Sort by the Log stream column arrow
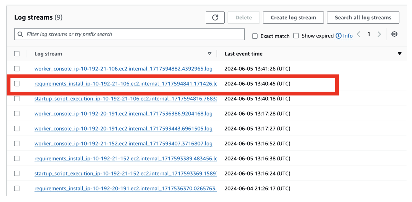Screen dimensions: 412x202 pyautogui.click(x=210, y=53)
